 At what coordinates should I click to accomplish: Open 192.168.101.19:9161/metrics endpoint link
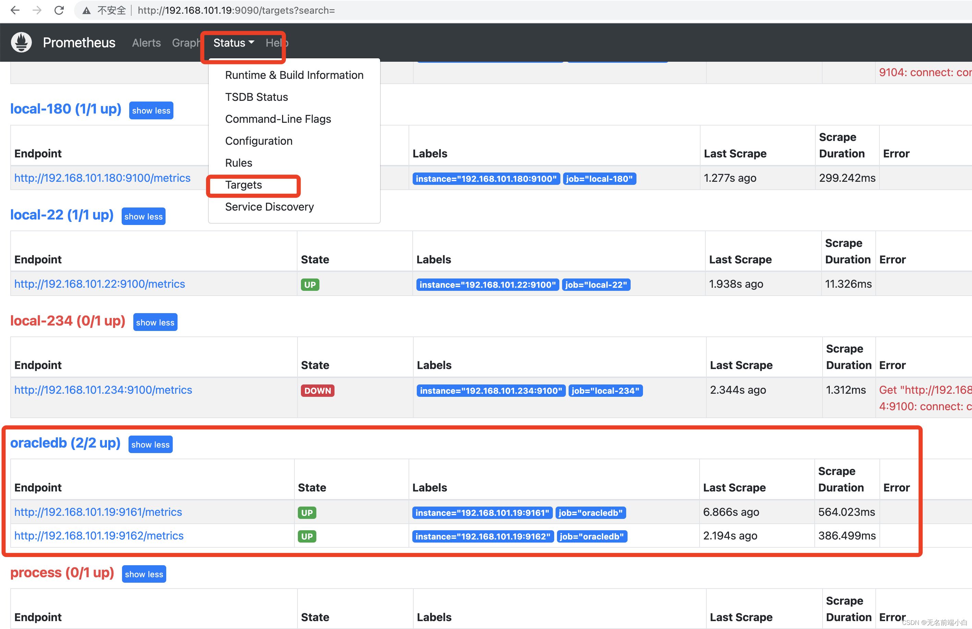(x=98, y=512)
